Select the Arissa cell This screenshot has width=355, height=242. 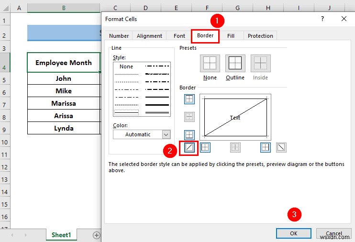click(64, 116)
